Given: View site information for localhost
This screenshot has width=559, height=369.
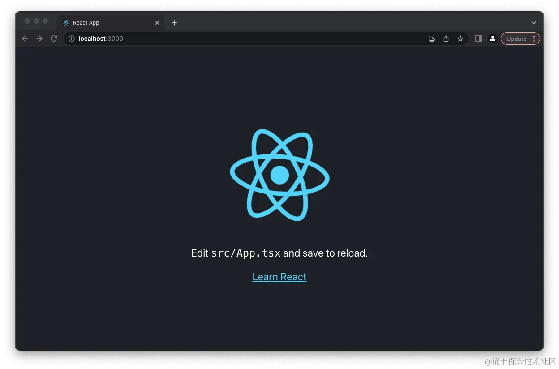Looking at the screenshot, I should (x=71, y=39).
